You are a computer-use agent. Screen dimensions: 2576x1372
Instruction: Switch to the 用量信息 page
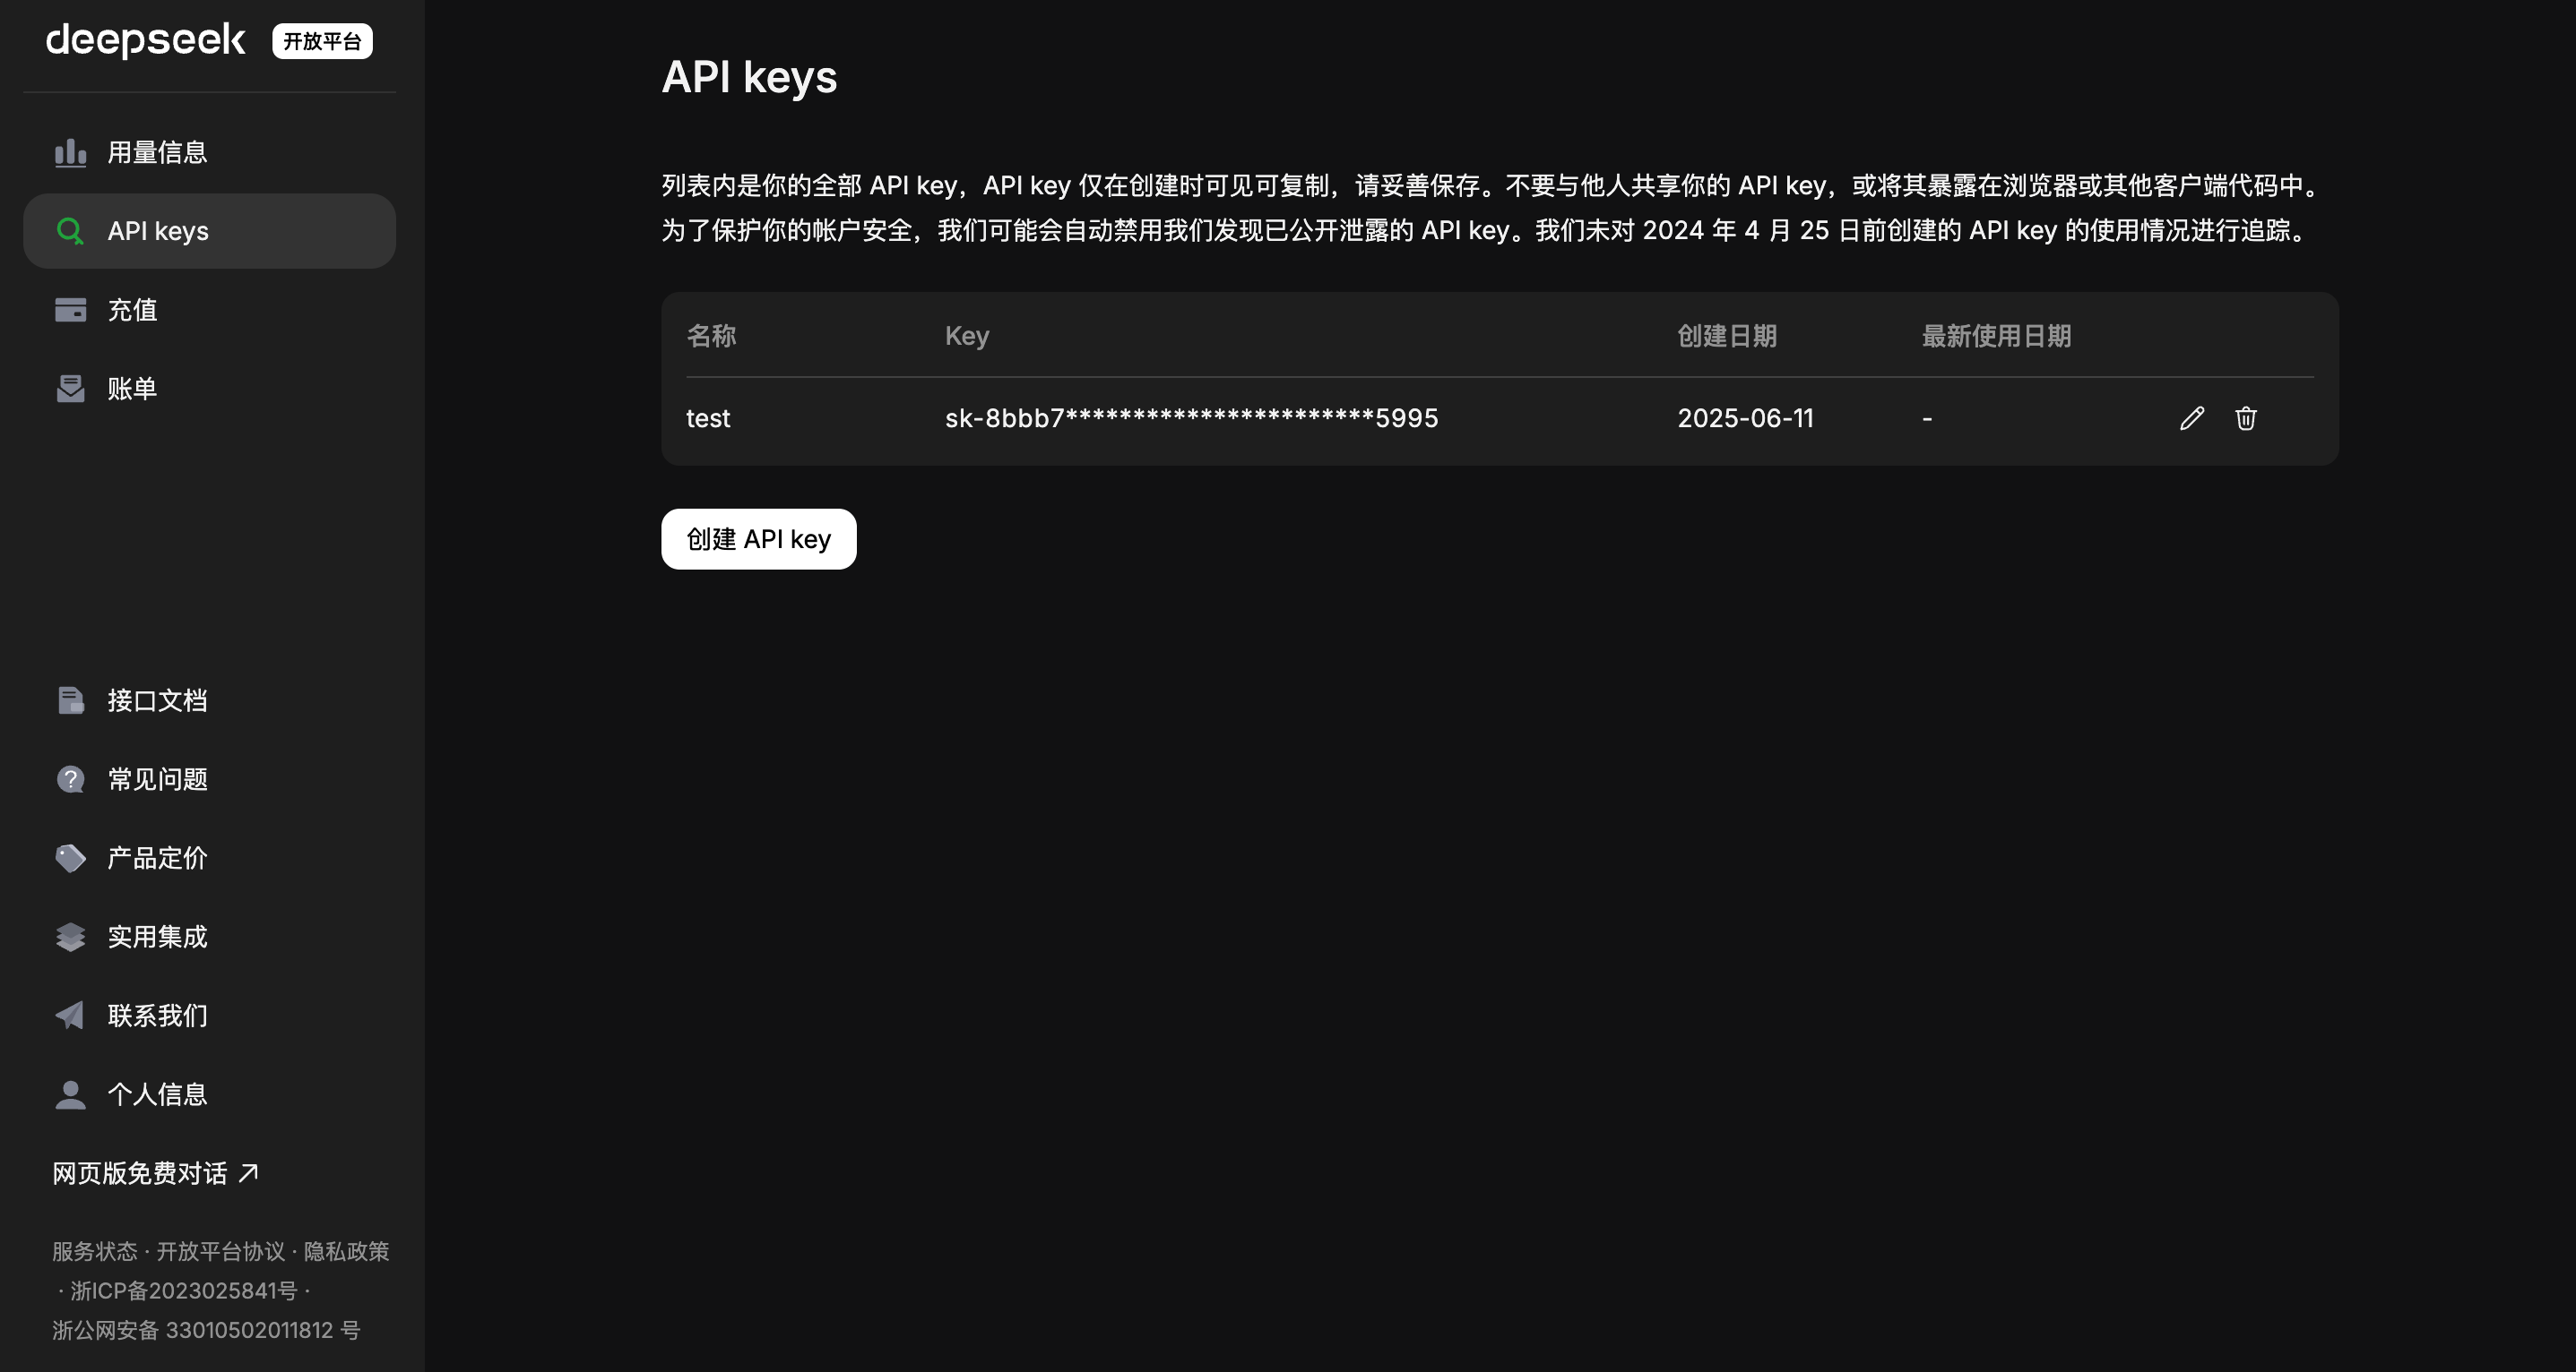pyautogui.click(x=157, y=152)
